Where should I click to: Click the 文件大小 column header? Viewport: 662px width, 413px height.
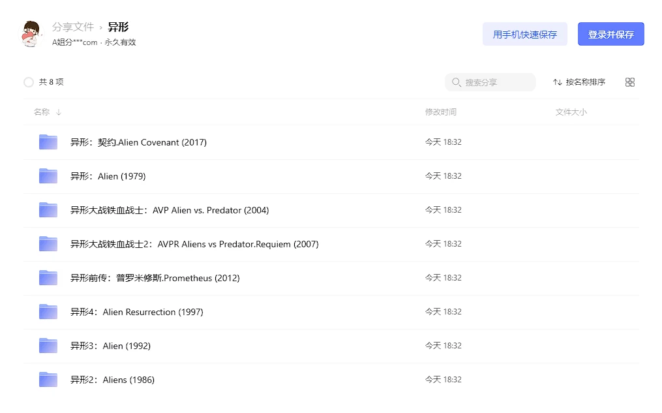point(571,112)
